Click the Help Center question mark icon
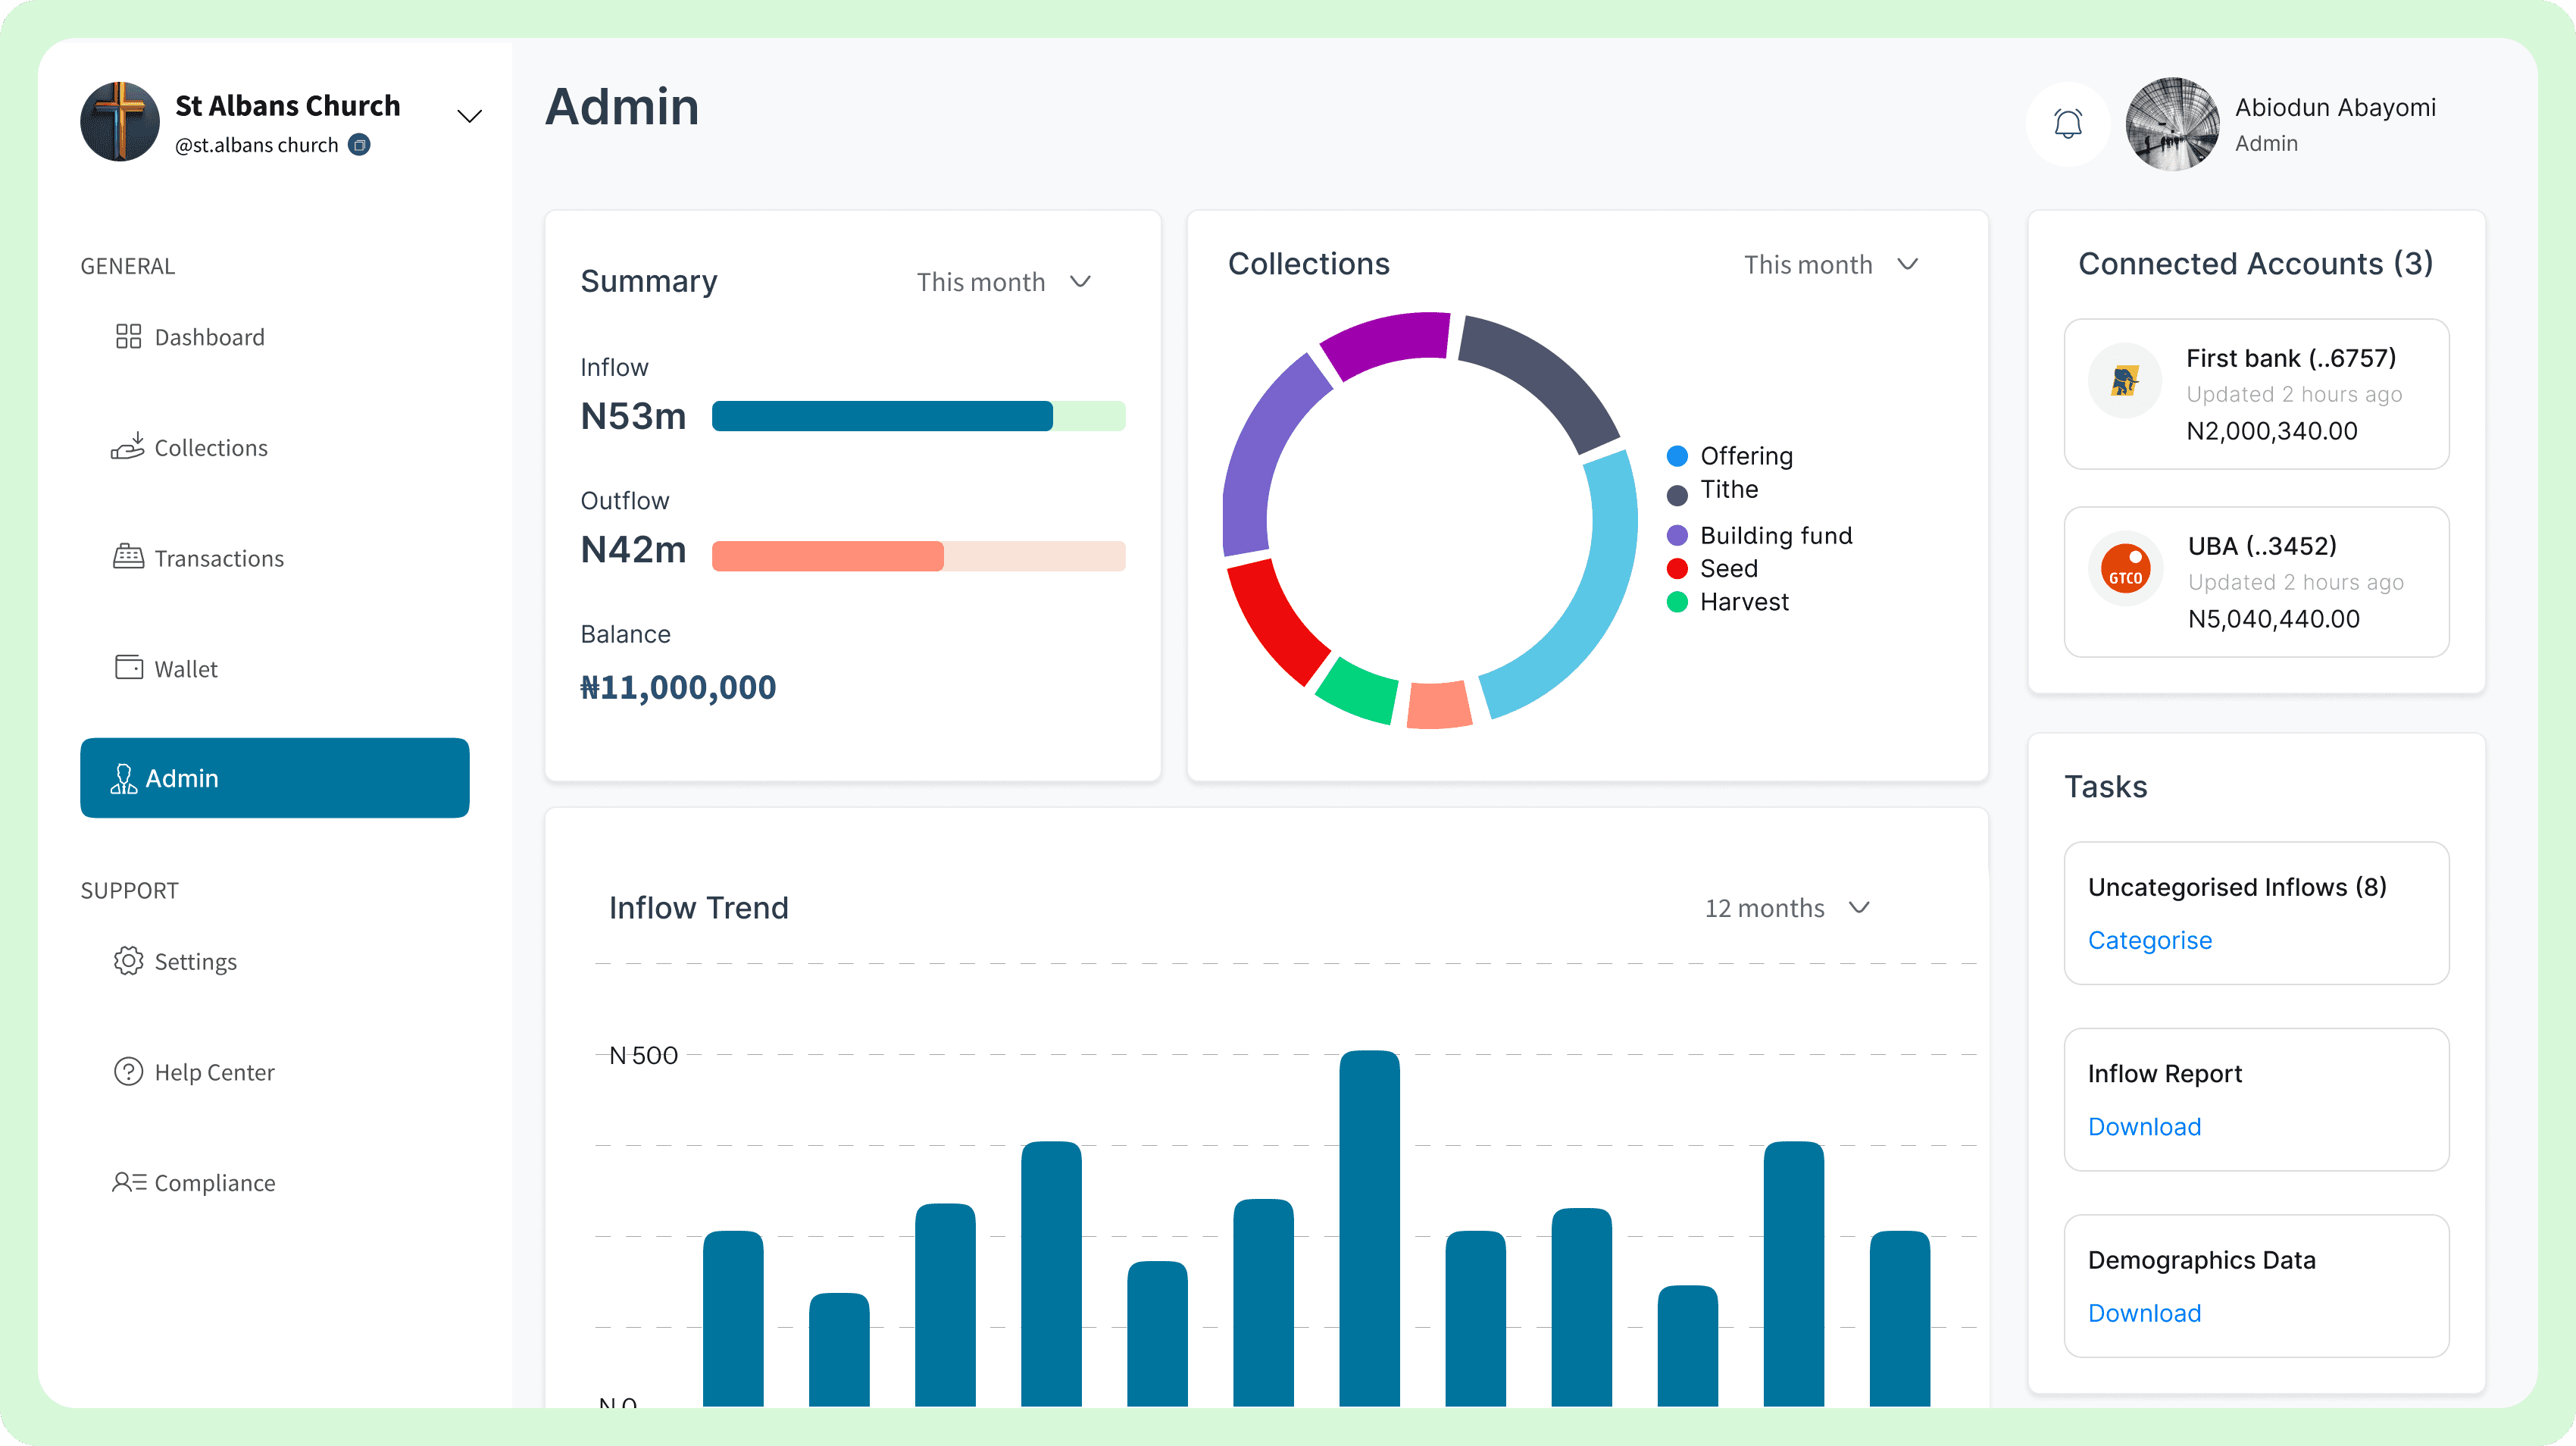Screen dimensions: 2576x1446 click(x=128, y=1071)
